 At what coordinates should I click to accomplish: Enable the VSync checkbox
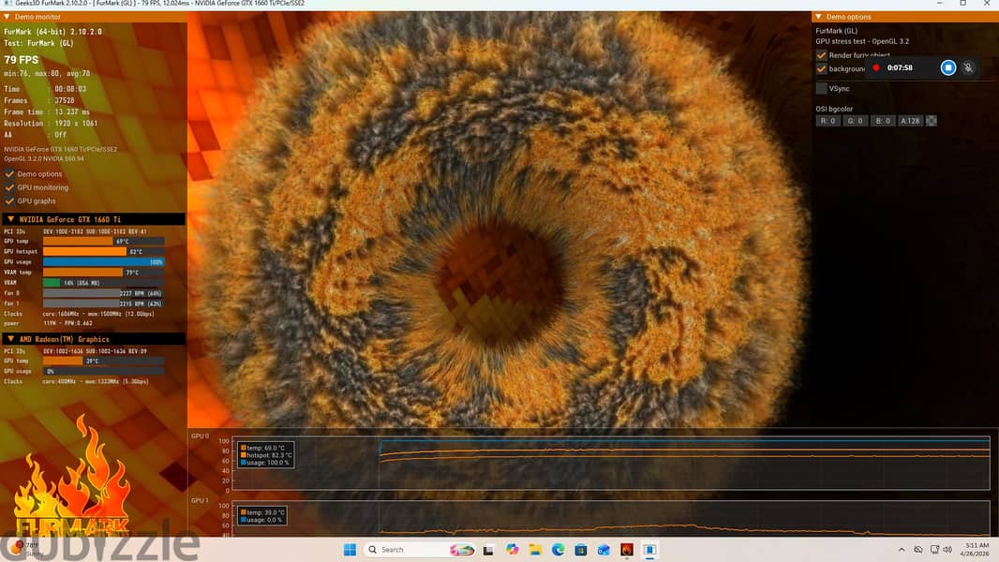click(x=821, y=88)
